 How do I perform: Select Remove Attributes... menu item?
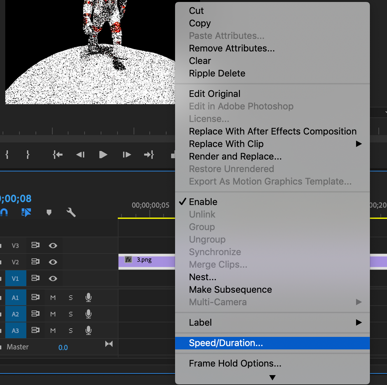[x=272, y=48]
